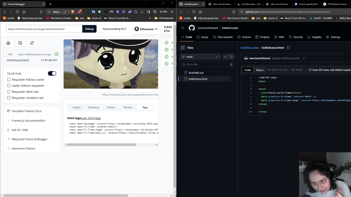Click Brave Rewards triangle icon

(79, 12)
